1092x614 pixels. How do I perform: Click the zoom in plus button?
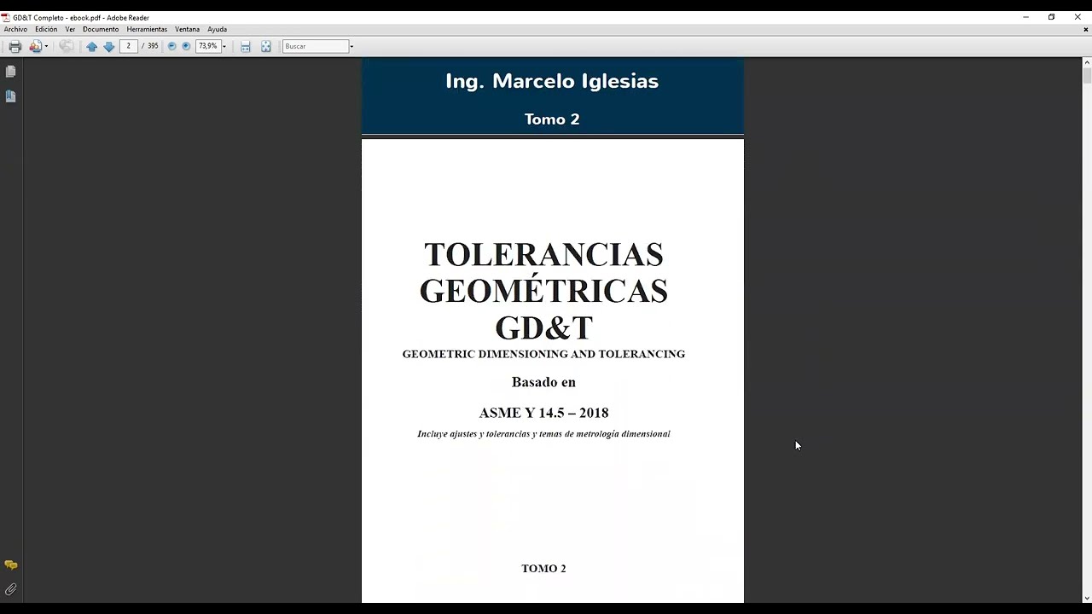coord(186,46)
